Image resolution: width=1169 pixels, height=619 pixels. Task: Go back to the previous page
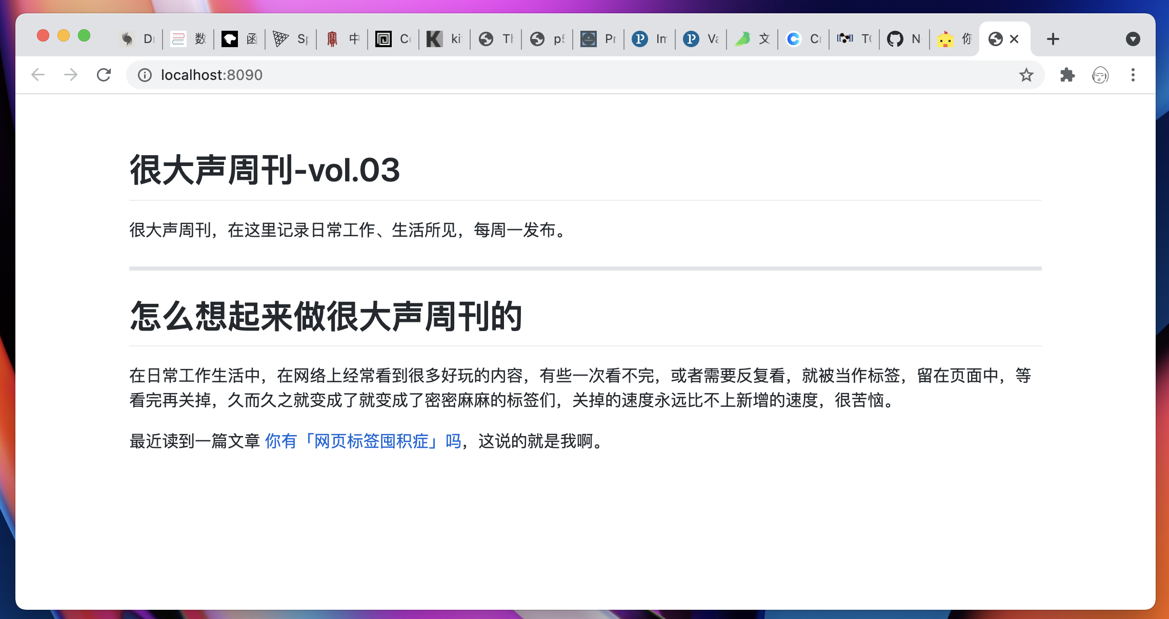click(x=38, y=75)
